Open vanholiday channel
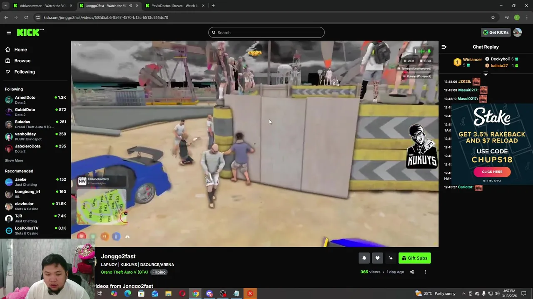Image resolution: width=533 pixels, height=299 pixels. pyautogui.click(x=35, y=136)
